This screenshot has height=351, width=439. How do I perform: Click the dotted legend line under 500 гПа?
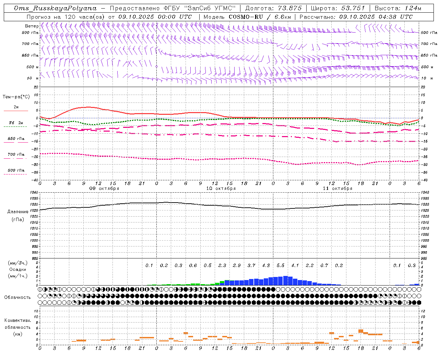click(x=15, y=174)
